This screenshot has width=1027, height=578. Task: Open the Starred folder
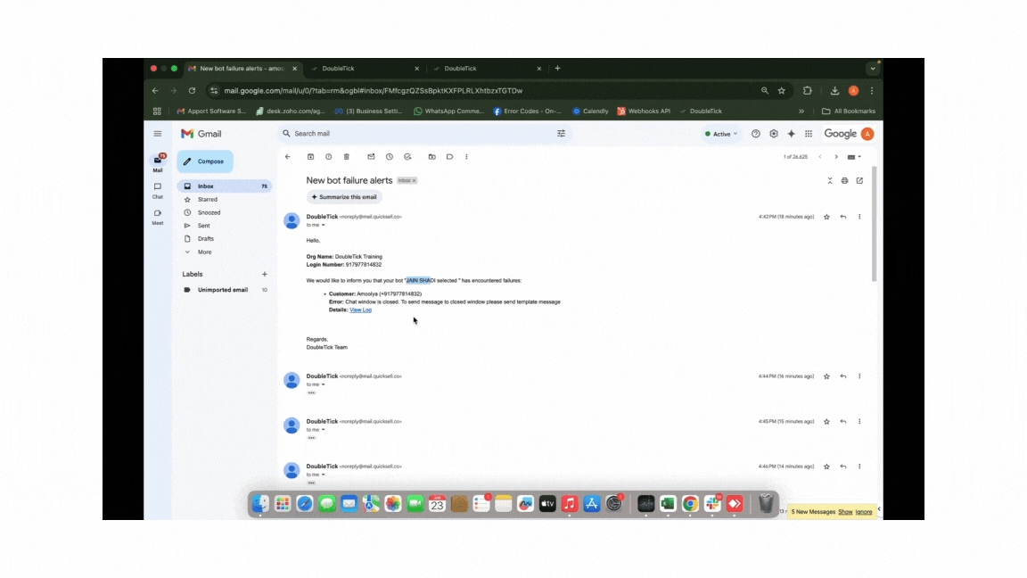207,200
